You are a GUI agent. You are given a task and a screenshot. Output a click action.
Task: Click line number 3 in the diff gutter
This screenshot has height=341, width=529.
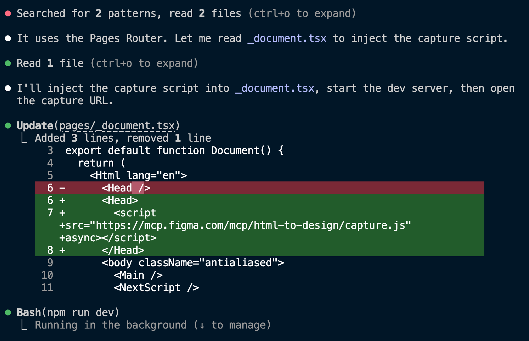50,151
